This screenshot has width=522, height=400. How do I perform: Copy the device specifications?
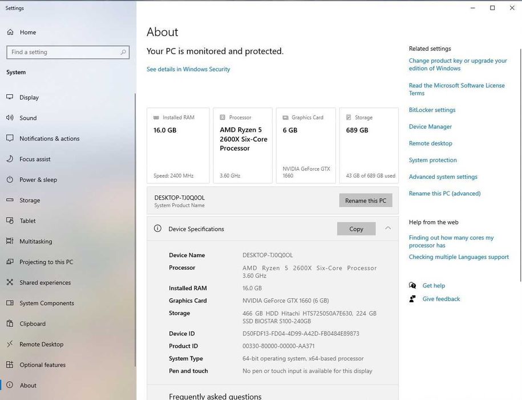click(x=356, y=229)
